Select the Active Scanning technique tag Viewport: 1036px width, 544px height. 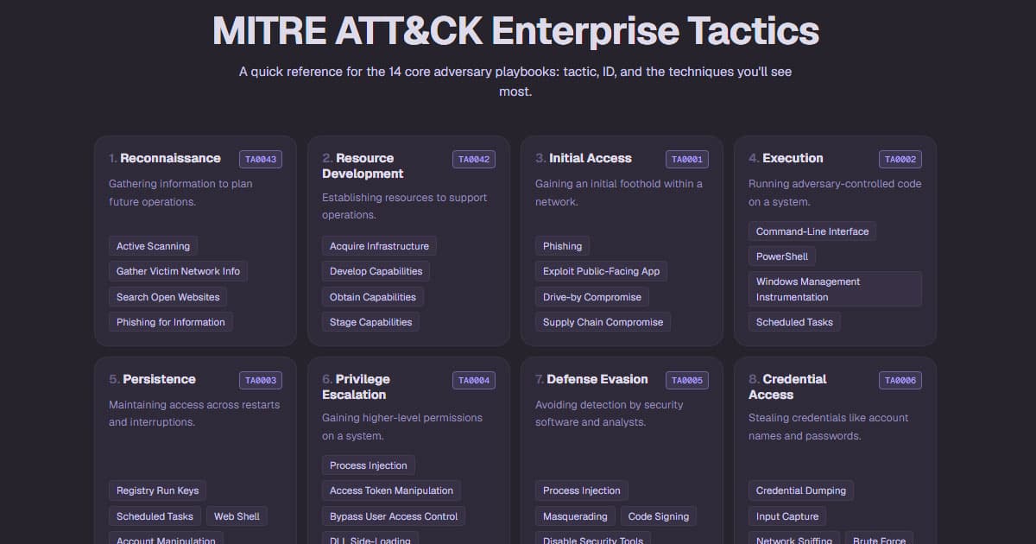153,246
